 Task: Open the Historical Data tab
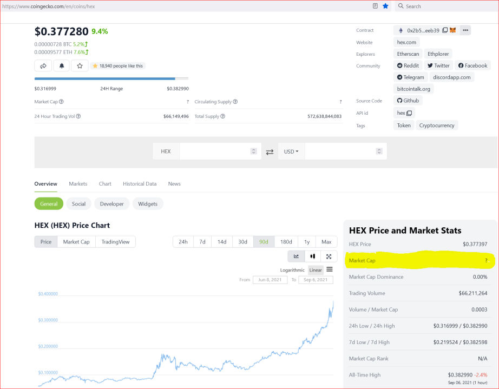pos(140,184)
